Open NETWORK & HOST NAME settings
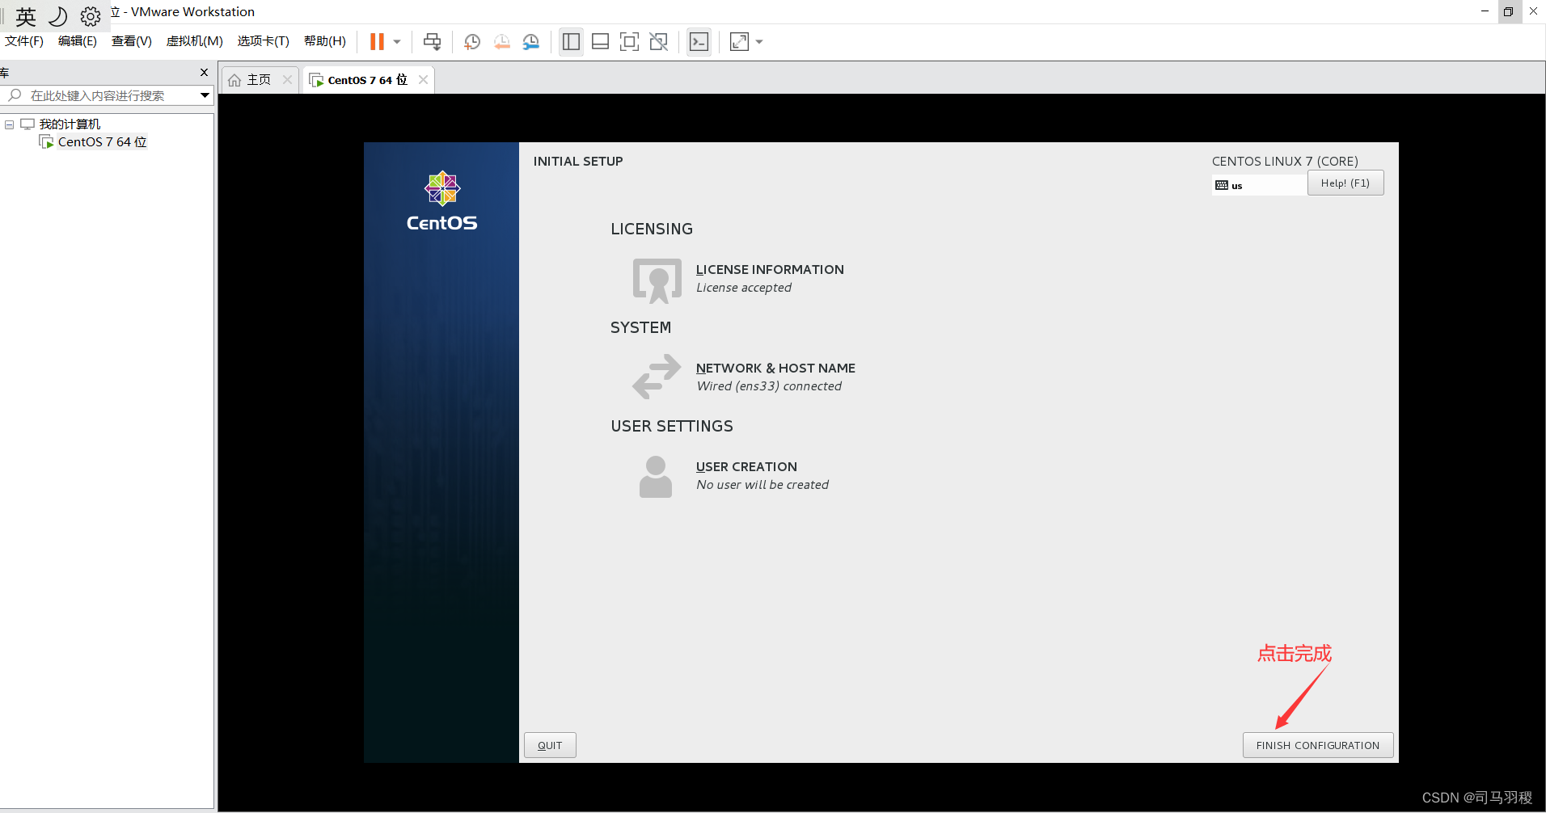 [775, 377]
